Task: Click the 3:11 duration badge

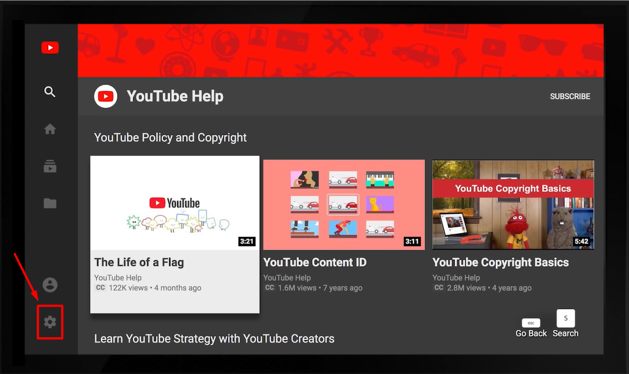Action: pyautogui.click(x=412, y=241)
